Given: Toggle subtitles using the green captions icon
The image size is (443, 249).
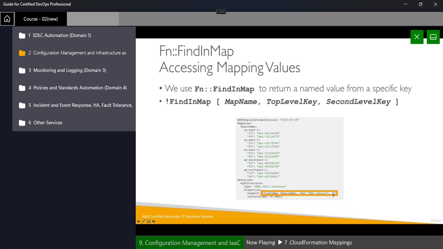Looking at the screenshot, I should coord(433,37).
